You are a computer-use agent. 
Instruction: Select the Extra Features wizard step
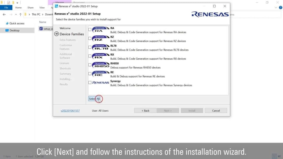click(68, 40)
